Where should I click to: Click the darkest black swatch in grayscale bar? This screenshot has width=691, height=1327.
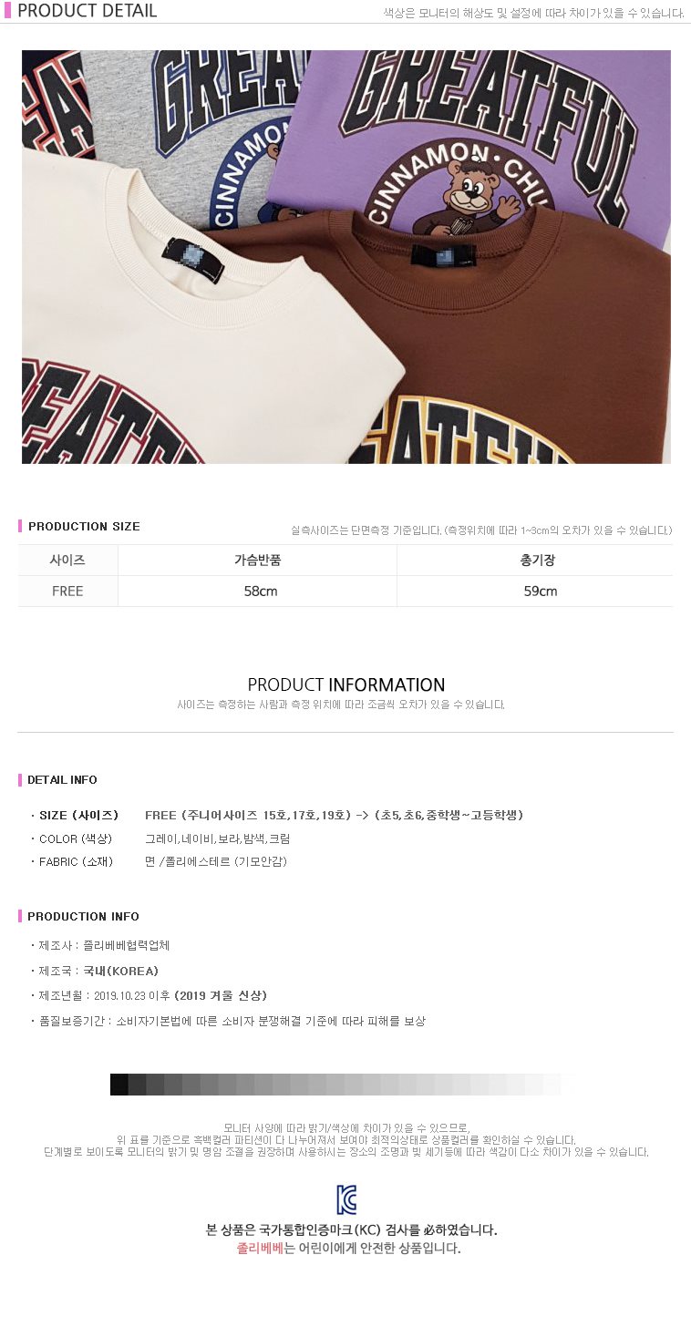pos(119,1084)
